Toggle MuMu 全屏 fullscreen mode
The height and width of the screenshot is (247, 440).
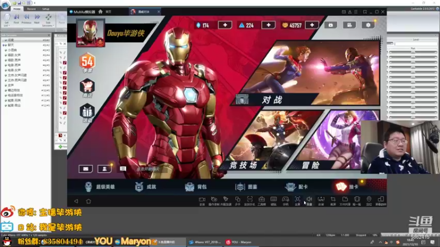pos(298,201)
